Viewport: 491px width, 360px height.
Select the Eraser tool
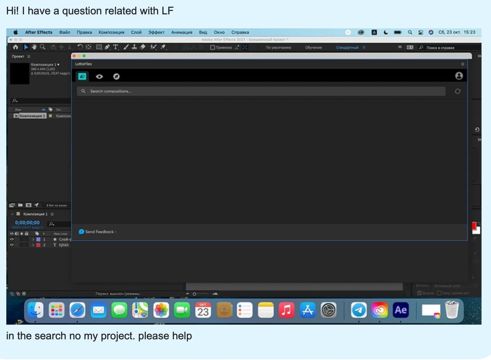tap(142, 47)
